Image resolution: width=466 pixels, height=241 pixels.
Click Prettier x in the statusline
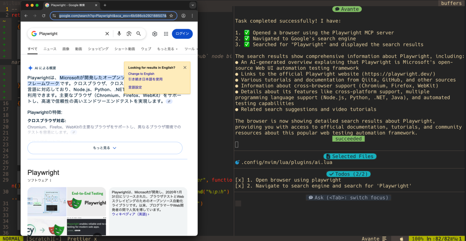pyautogui.click(x=82, y=239)
